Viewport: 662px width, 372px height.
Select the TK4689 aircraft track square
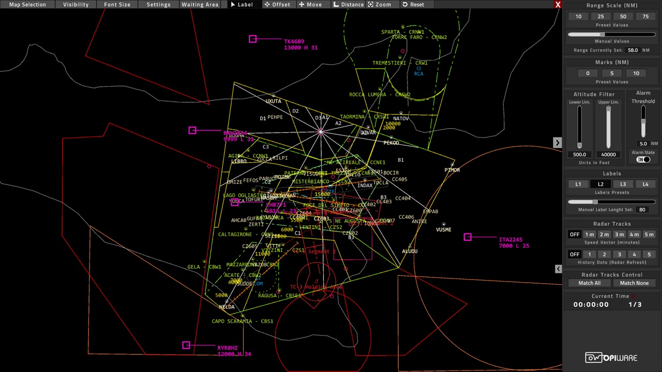[x=252, y=39]
